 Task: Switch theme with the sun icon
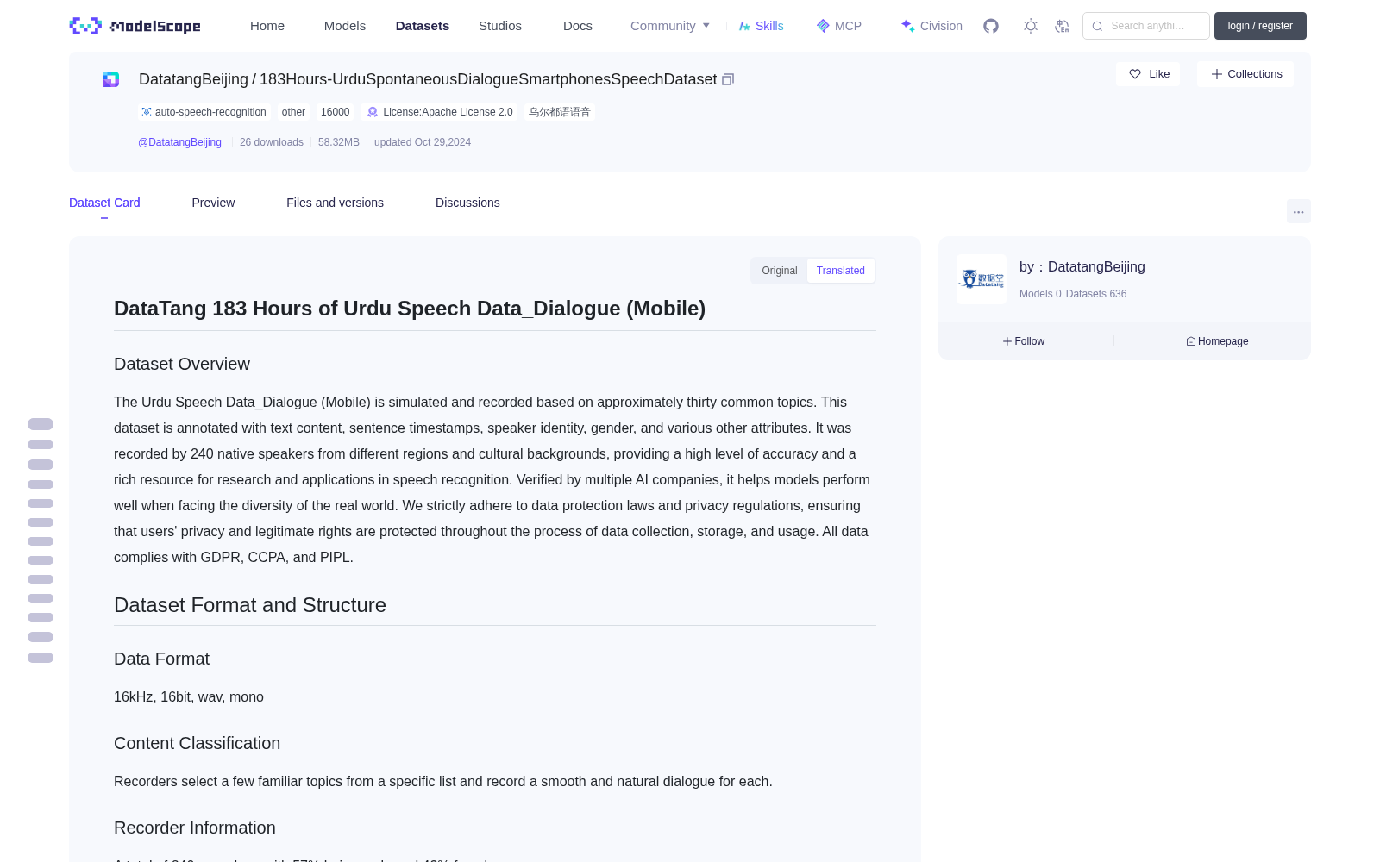point(1031,26)
